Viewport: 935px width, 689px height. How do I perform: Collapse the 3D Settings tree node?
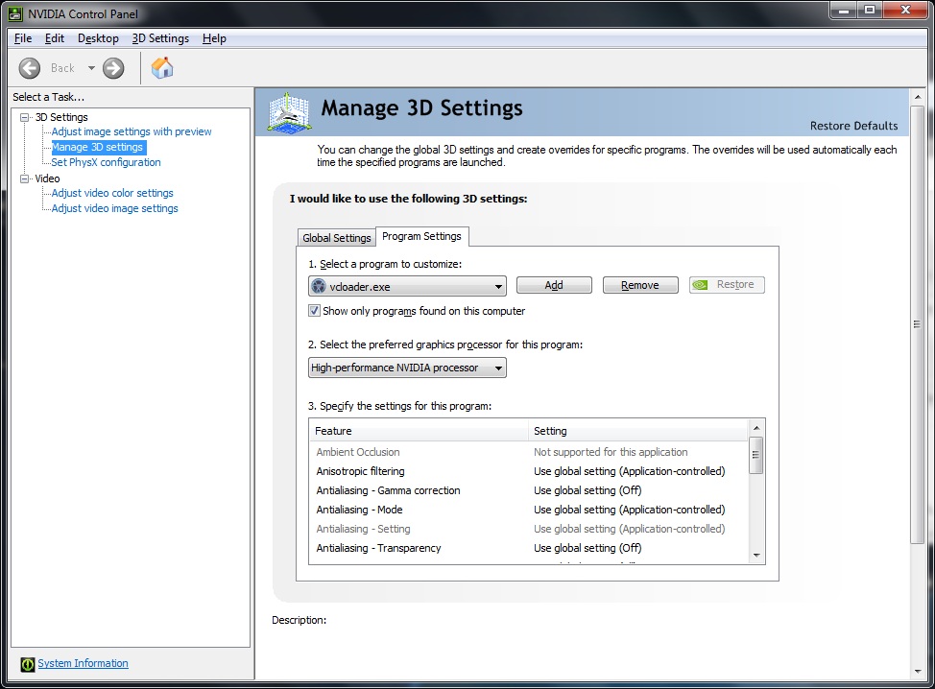point(25,117)
